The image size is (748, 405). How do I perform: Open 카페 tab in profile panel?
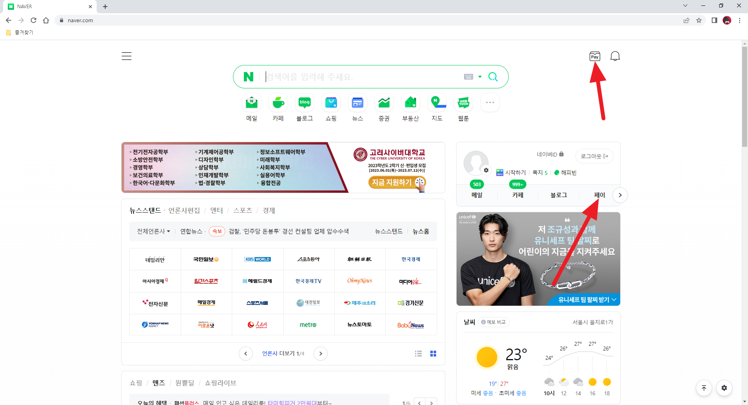518,195
